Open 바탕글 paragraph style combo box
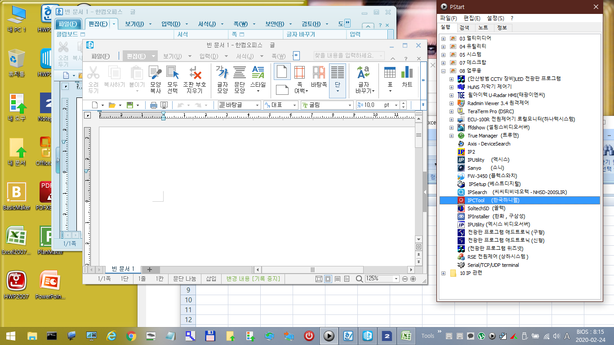The width and height of the screenshot is (614, 345). pyautogui.click(x=239, y=105)
